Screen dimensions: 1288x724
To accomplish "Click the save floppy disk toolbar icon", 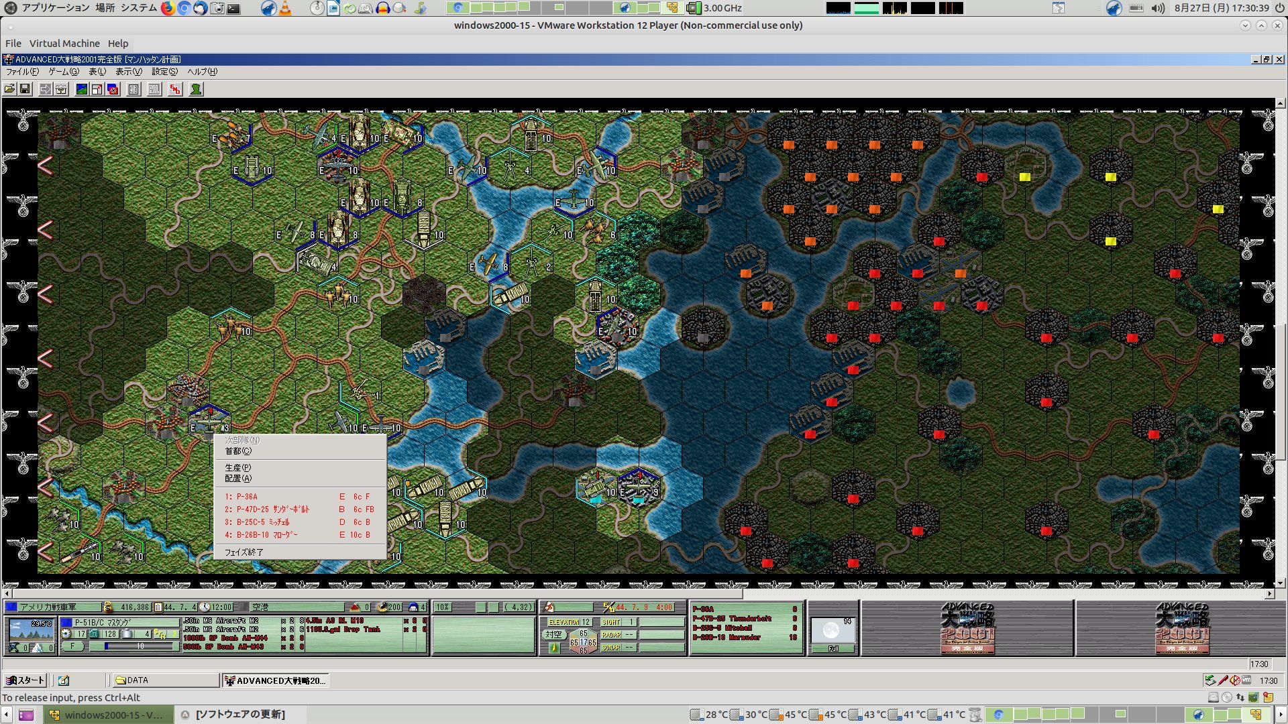I will pos(25,89).
